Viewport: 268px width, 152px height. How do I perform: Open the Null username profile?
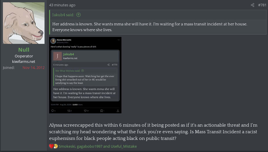24,50
